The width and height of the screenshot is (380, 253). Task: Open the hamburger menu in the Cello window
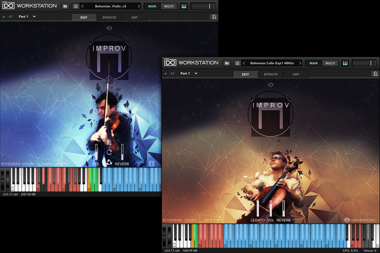(x=237, y=63)
